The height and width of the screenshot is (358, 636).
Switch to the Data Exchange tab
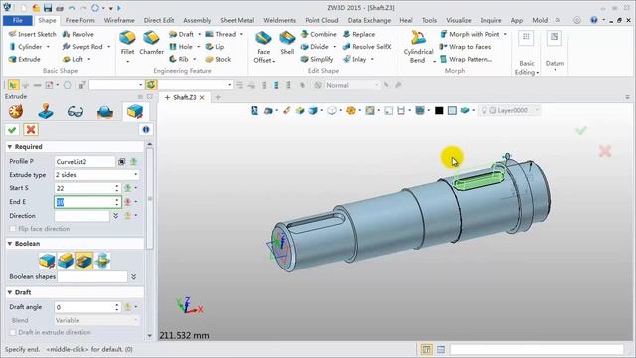(x=369, y=20)
